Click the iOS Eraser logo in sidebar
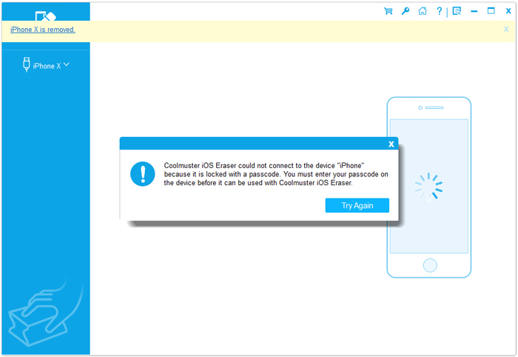This screenshot has height=357, width=518. point(44,15)
